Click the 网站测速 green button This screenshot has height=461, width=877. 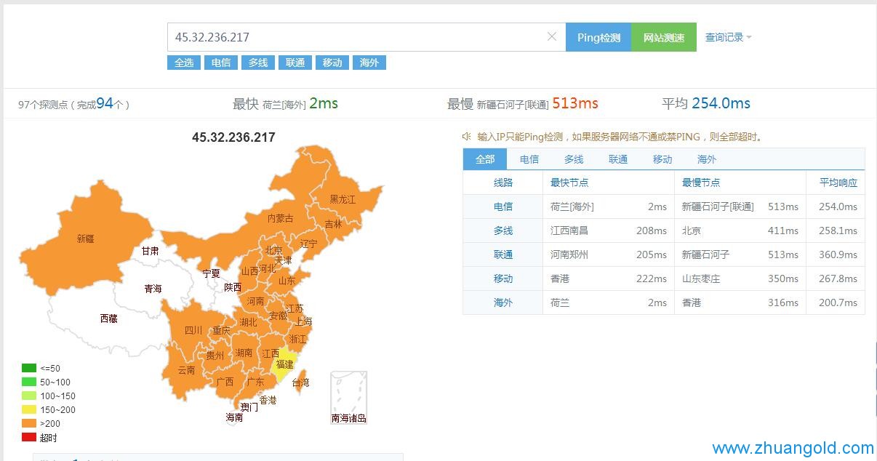664,36
